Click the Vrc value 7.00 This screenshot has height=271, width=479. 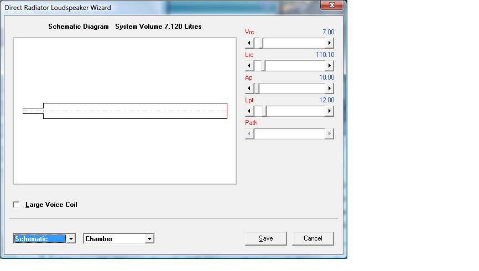click(329, 32)
